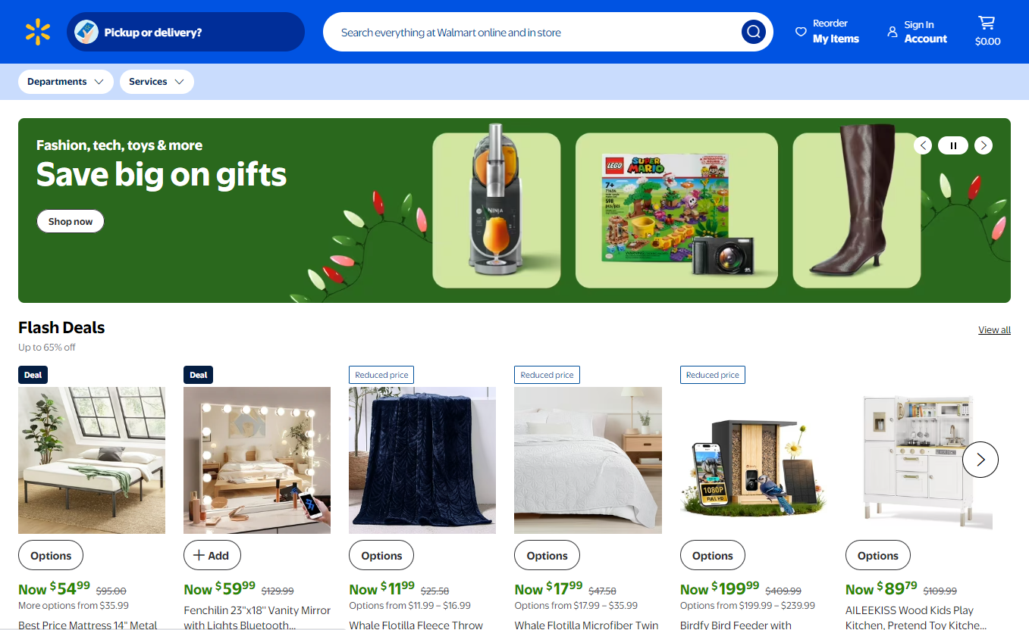Click the Reorder My Items heart icon
Screen dimensions: 1029x630
click(x=801, y=32)
